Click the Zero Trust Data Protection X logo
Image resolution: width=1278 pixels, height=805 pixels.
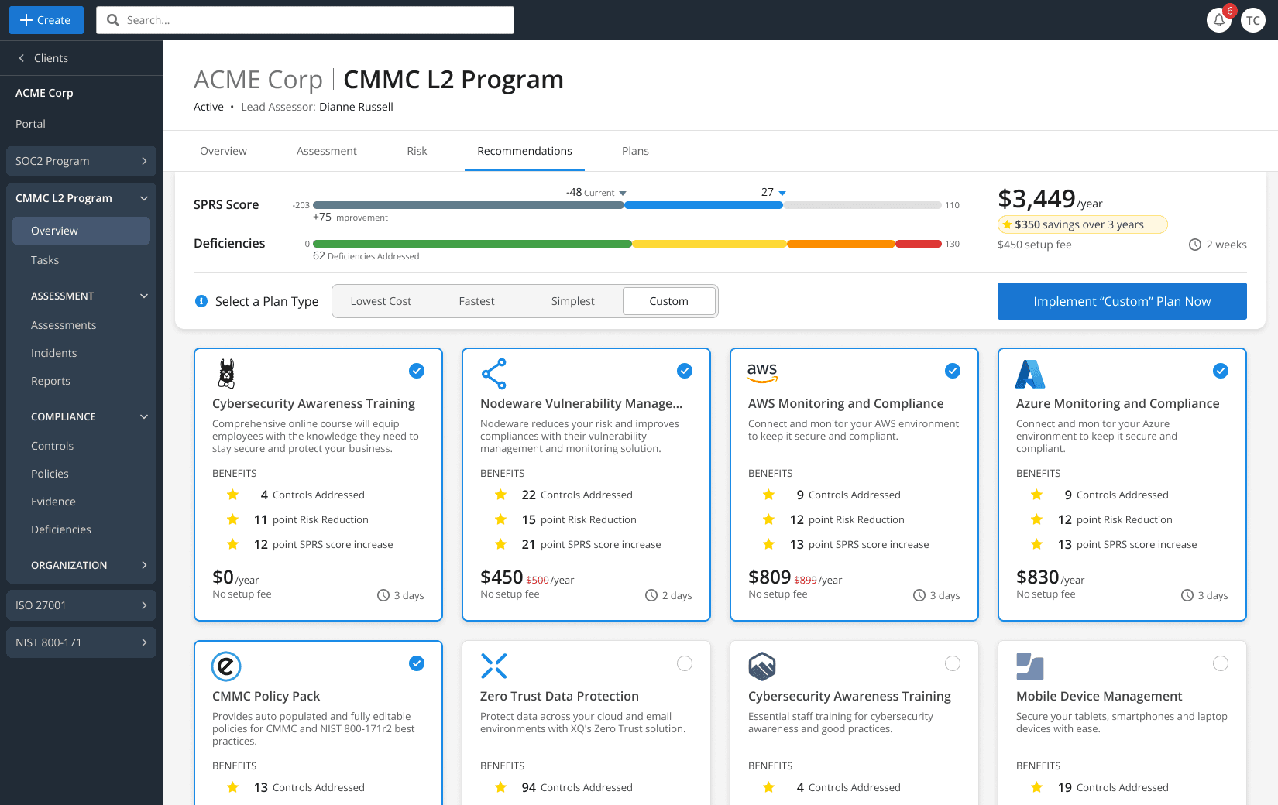click(x=494, y=666)
